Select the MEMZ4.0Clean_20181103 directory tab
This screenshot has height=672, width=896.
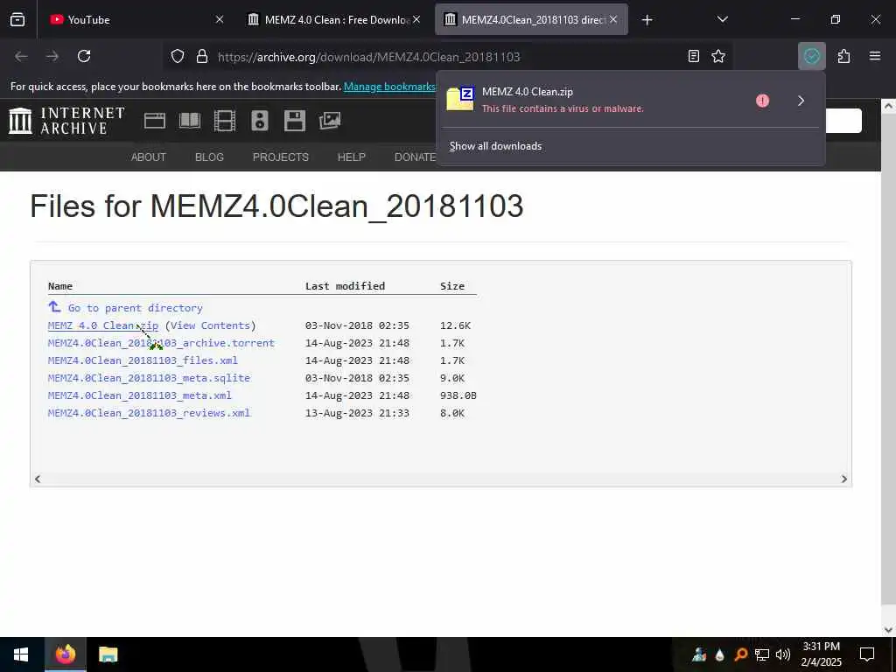click(x=531, y=19)
